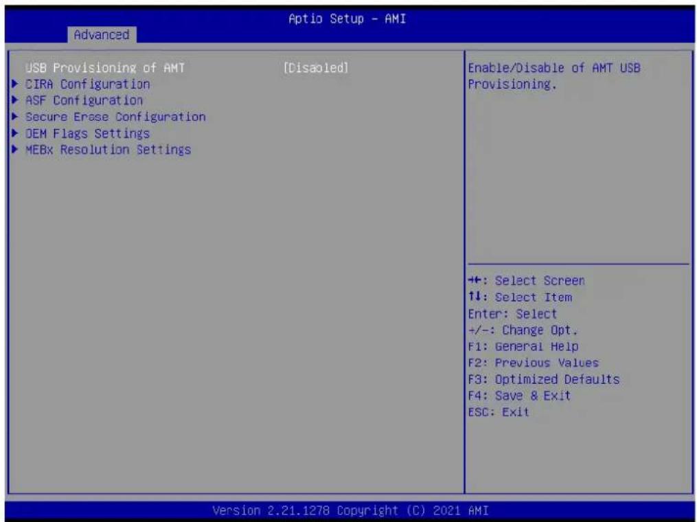Viewport: 697px width, 522px height.
Task: Click the arrow beside OEM Flags Settings
Action: [15, 133]
